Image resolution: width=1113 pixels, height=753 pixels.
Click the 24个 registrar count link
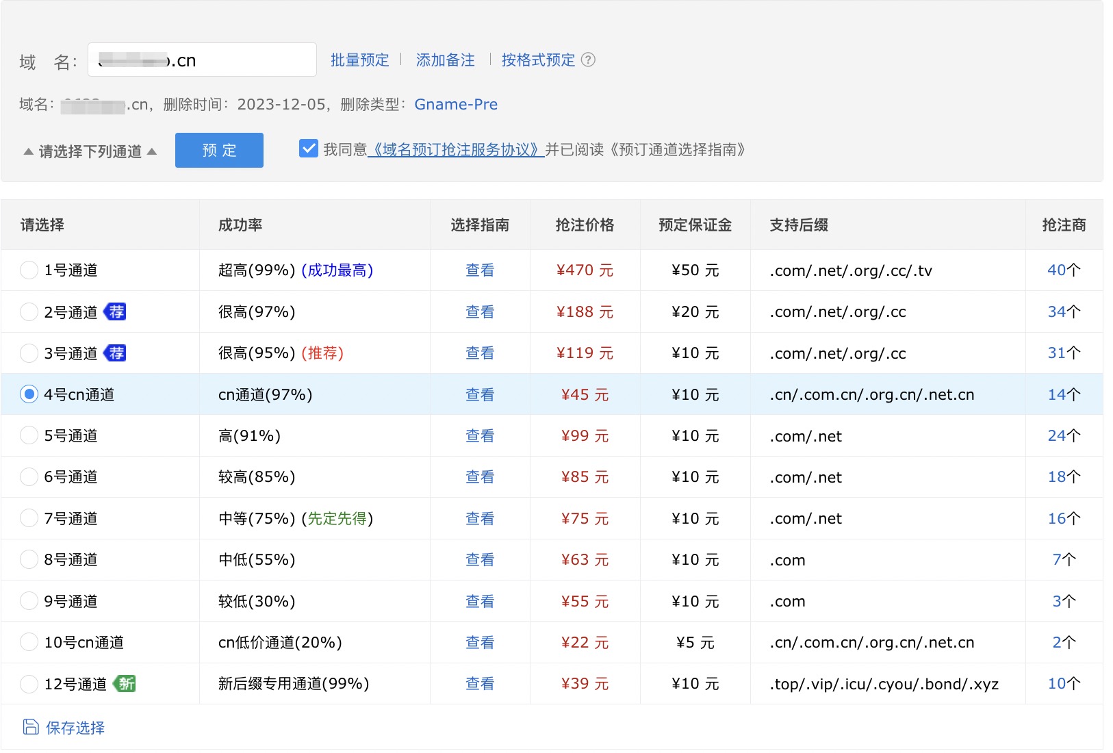(x=1064, y=435)
